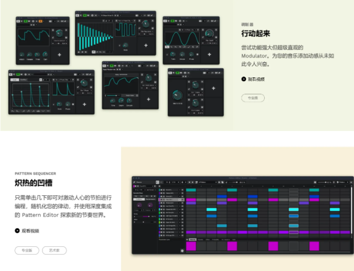This screenshot has width=354, height=271.
Task: Click upper plus slot in bottom-right macro window
Action: pyautogui.click(x=214, y=88)
